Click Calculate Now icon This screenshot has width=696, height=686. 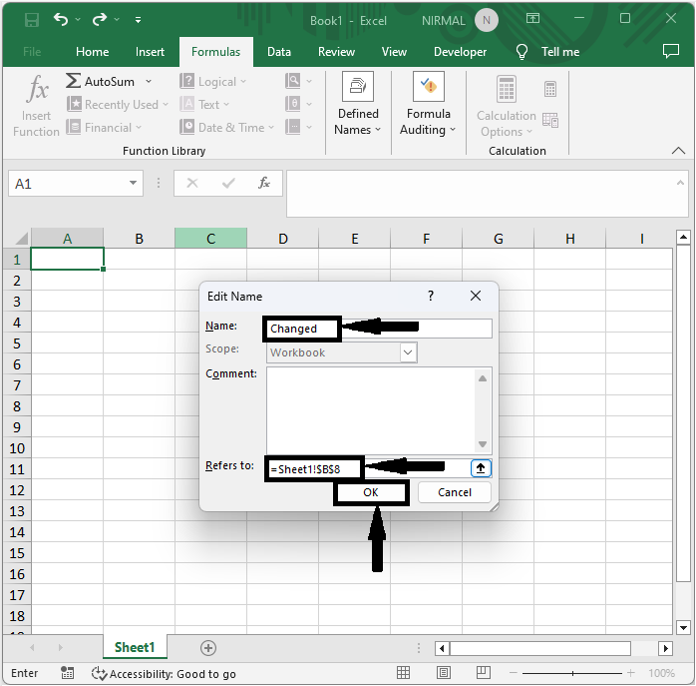coord(550,89)
